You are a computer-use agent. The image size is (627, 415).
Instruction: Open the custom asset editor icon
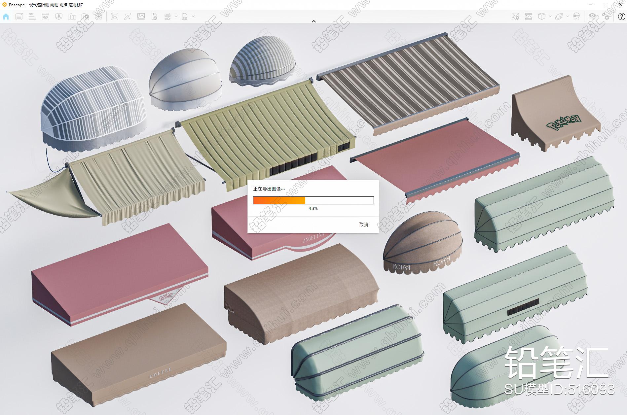click(85, 17)
